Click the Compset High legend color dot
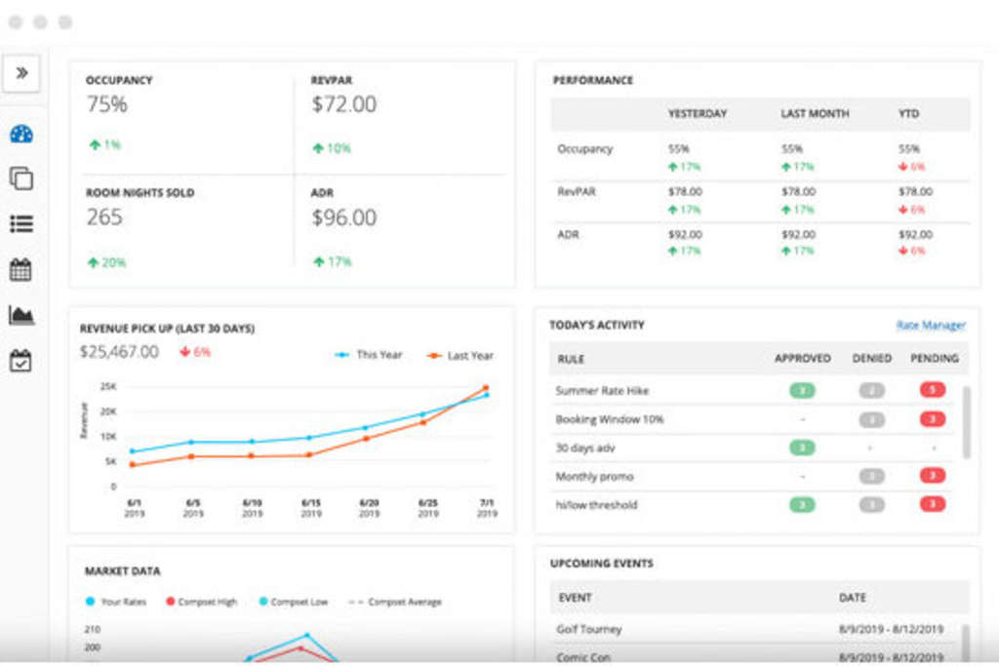The height and width of the screenshot is (666, 999). click(x=170, y=603)
